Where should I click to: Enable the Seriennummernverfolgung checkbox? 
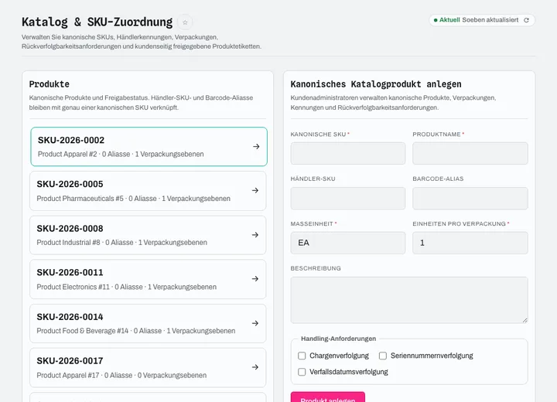click(383, 356)
